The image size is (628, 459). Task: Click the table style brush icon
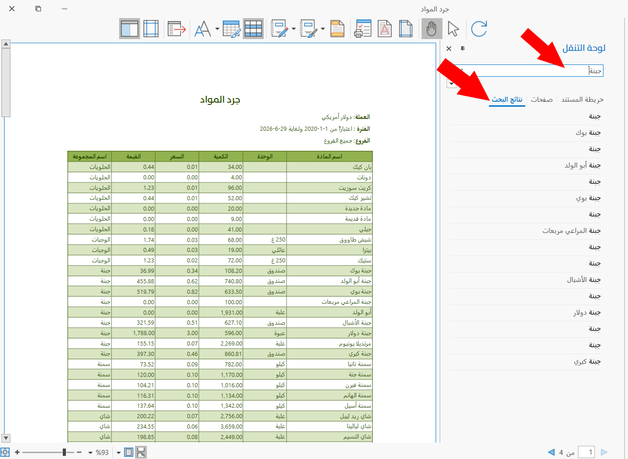click(231, 29)
